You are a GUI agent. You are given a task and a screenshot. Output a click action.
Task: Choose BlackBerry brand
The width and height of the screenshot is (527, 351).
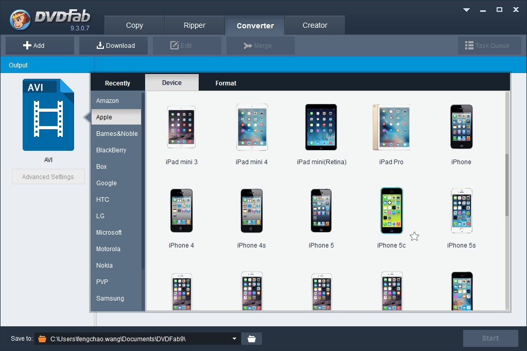pos(116,150)
